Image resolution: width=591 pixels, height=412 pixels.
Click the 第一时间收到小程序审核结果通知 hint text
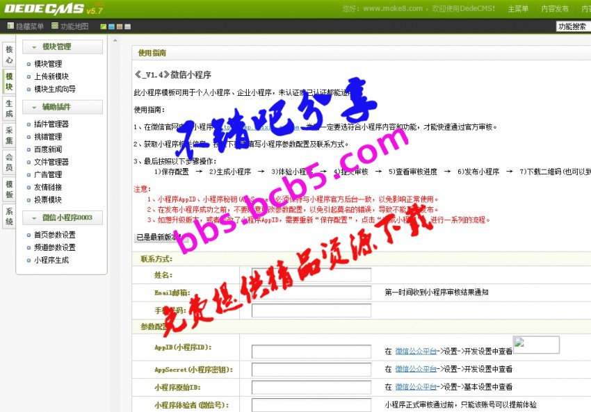click(437, 292)
